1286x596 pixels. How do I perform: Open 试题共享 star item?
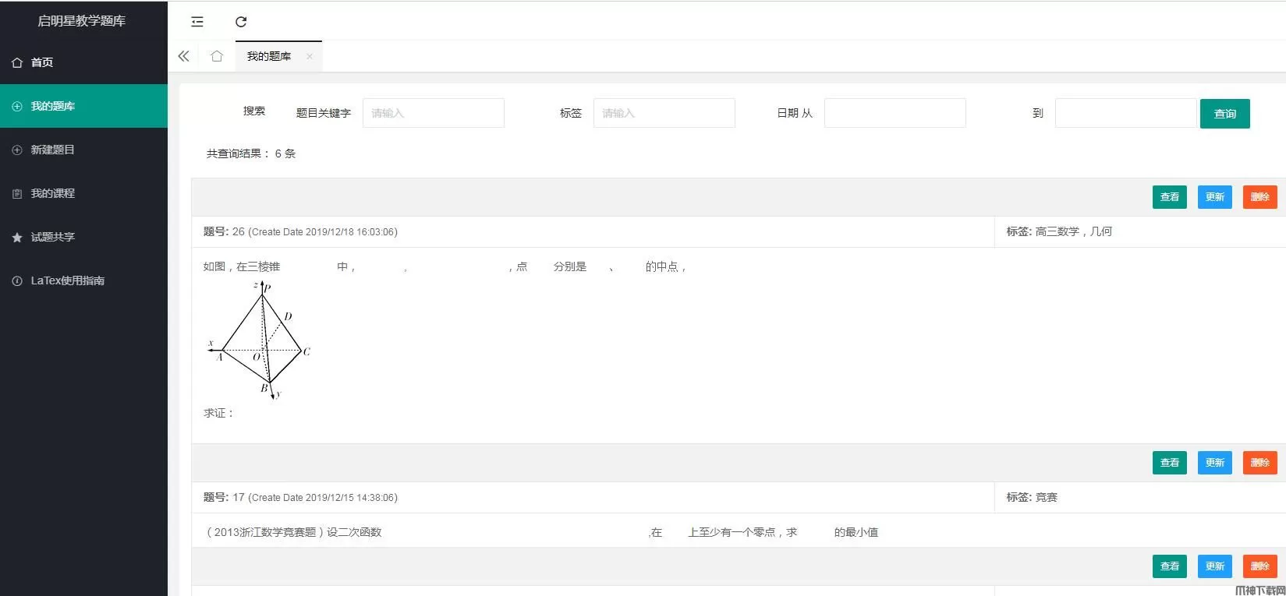coord(52,237)
